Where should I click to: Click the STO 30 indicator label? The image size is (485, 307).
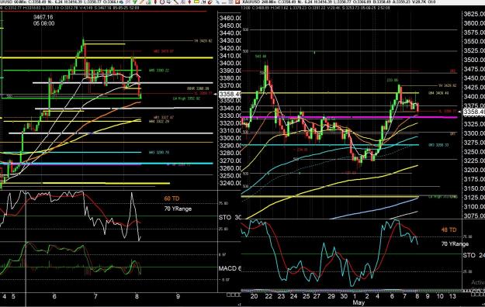pos(230,217)
